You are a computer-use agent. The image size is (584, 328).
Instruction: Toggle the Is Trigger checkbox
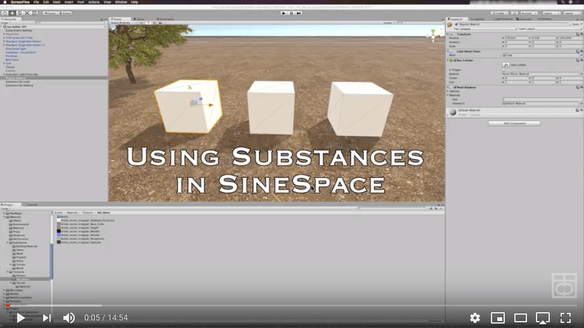pyautogui.click(x=504, y=70)
